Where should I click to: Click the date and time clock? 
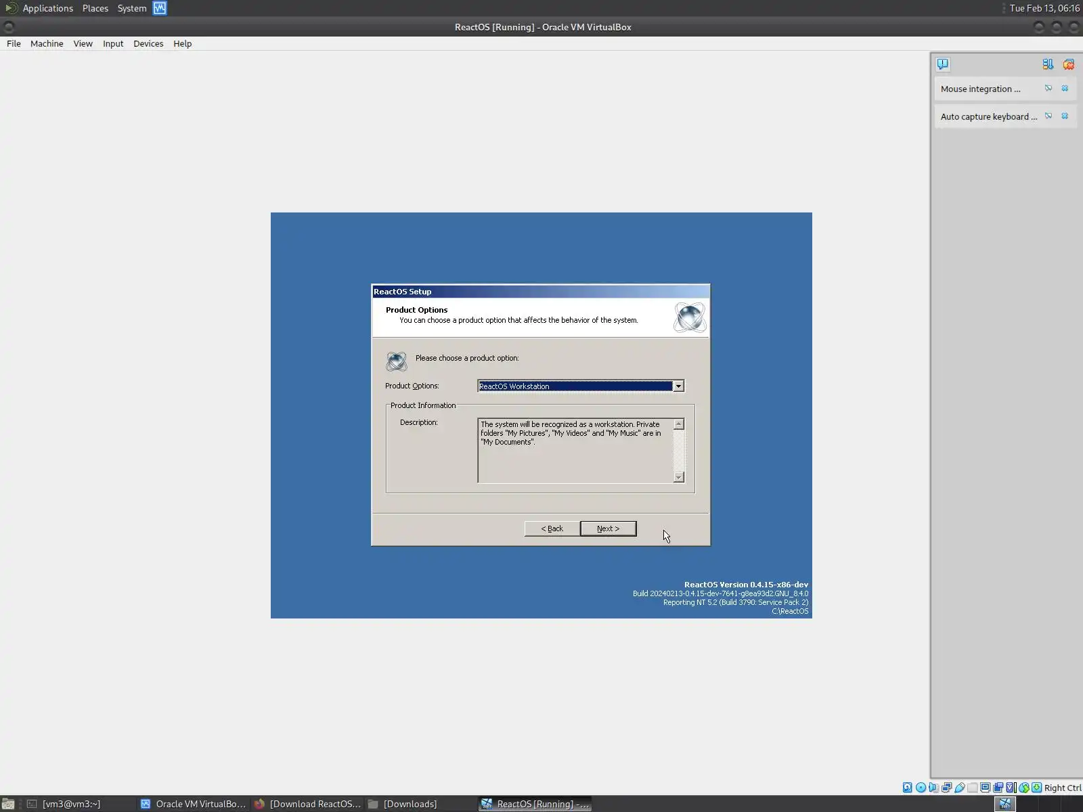click(x=1044, y=8)
